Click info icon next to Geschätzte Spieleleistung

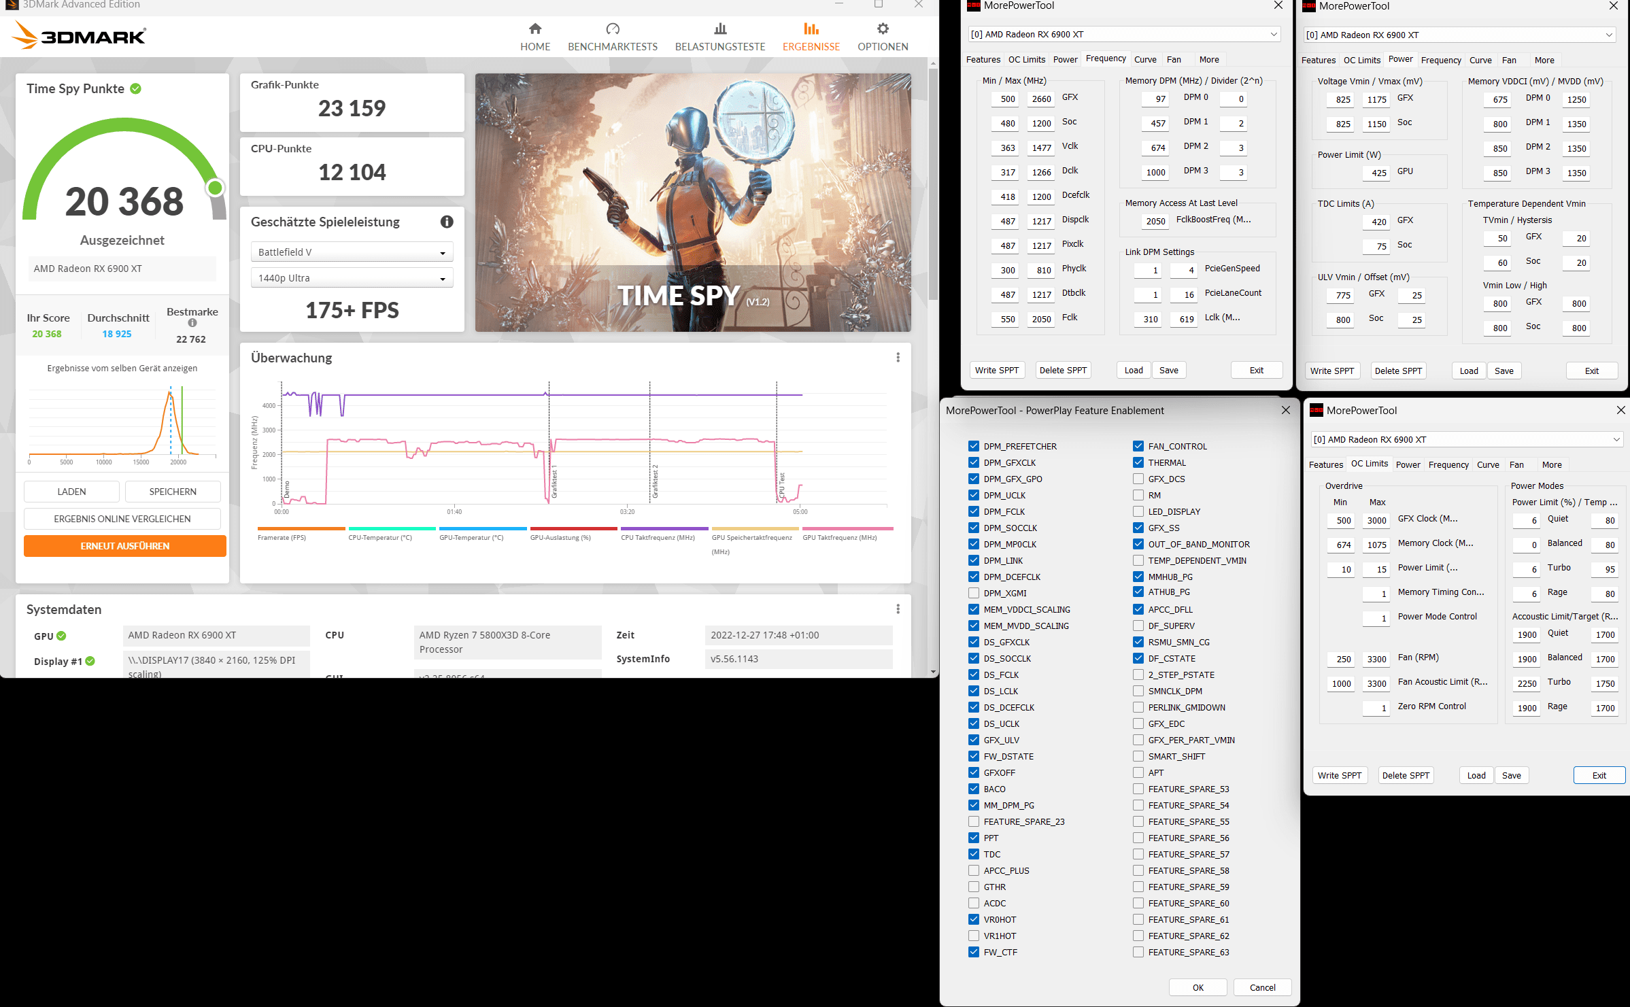click(447, 222)
